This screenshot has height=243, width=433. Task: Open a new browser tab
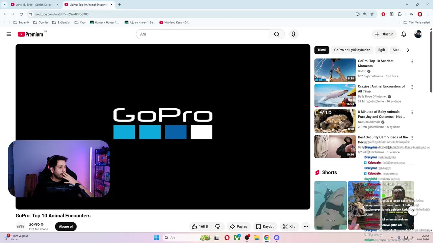tap(119, 5)
